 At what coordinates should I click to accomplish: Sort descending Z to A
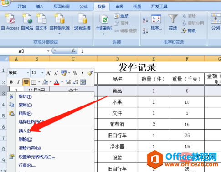(x=145, y=31)
